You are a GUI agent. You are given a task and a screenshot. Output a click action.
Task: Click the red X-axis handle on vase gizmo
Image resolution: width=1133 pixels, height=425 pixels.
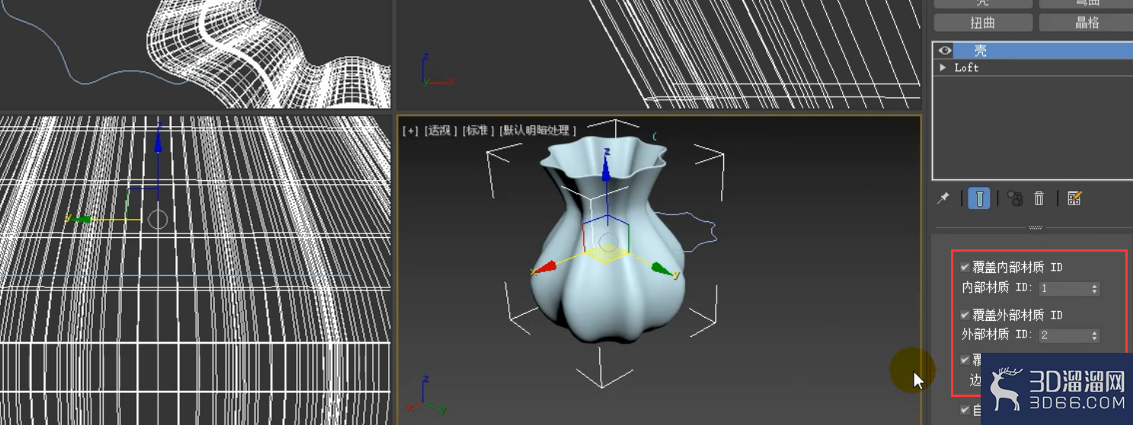(x=544, y=268)
